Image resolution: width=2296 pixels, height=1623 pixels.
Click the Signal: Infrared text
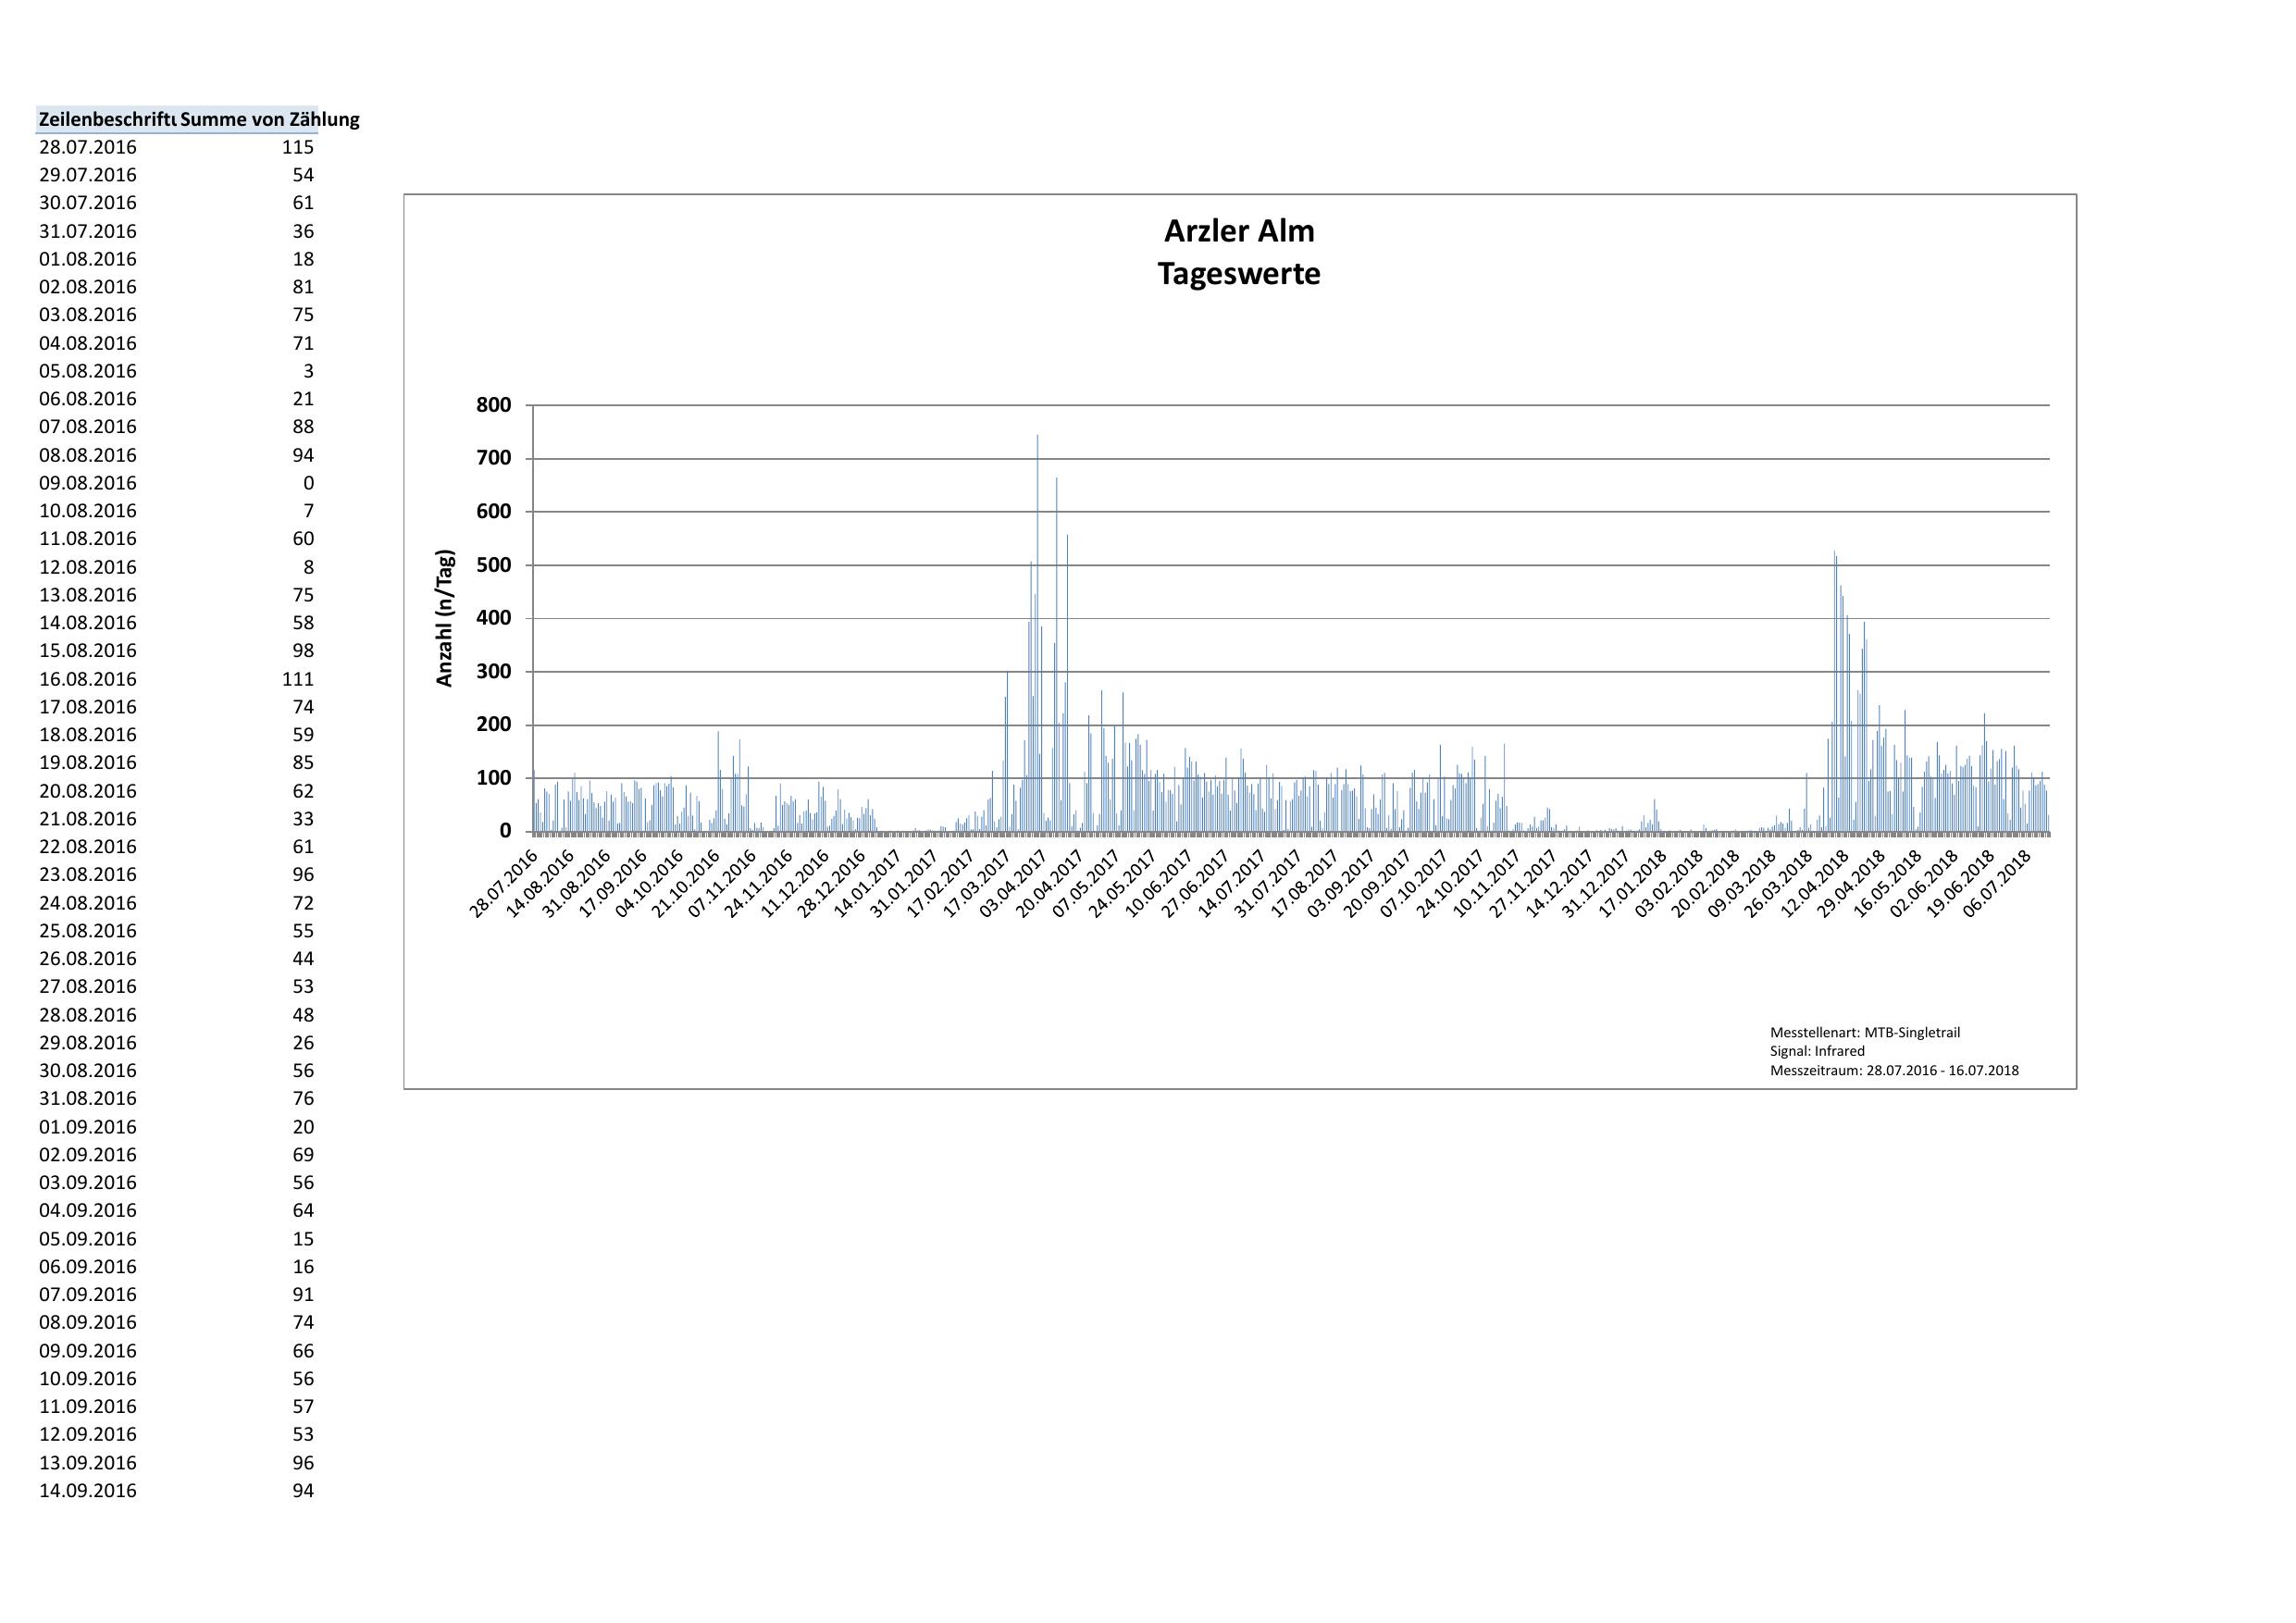coord(1817,1051)
